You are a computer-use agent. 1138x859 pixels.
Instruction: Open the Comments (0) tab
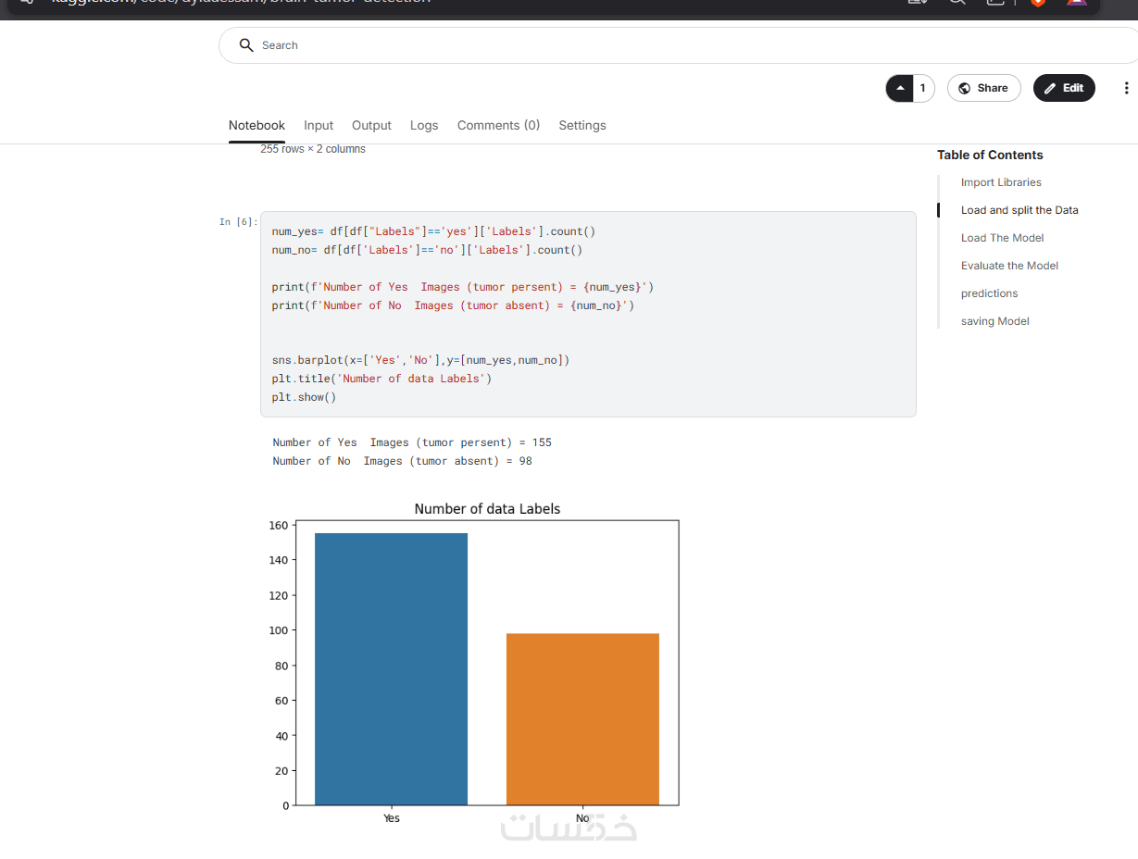[x=498, y=125]
